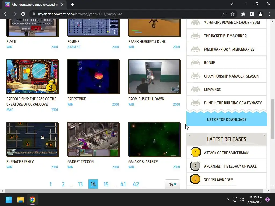The width and height of the screenshot is (275, 206).
Task: Open the Extensions puzzle icon
Action: click(x=243, y=14)
